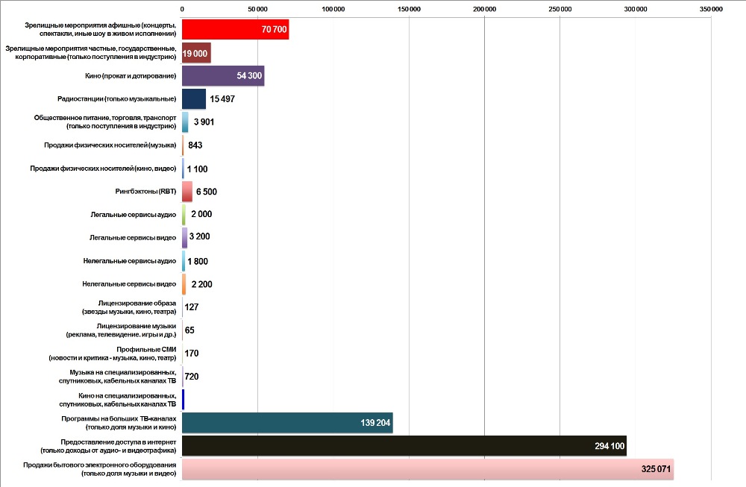Click the axis tick value 200 000
The height and width of the screenshot is (487, 746).
(484, 9)
